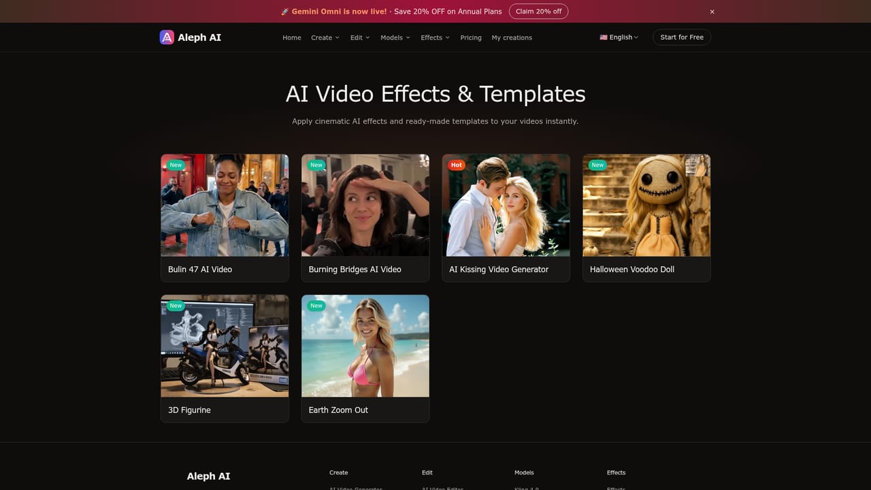
Task: Click Burning Bridges AI Video title
Action: [x=355, y=269]
